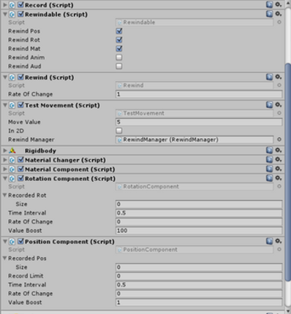Open help icon for Material Component script
The height and width of the screenshot is (314, 291).
(x=269, y=169)
